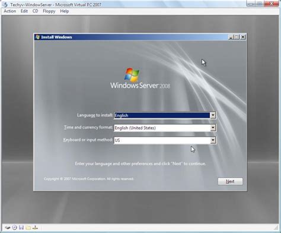Image resolution: width=281 pixels, height=233 pixels.
Task: Close the Install Windows dialog
Action: click(x=243, y=37)
